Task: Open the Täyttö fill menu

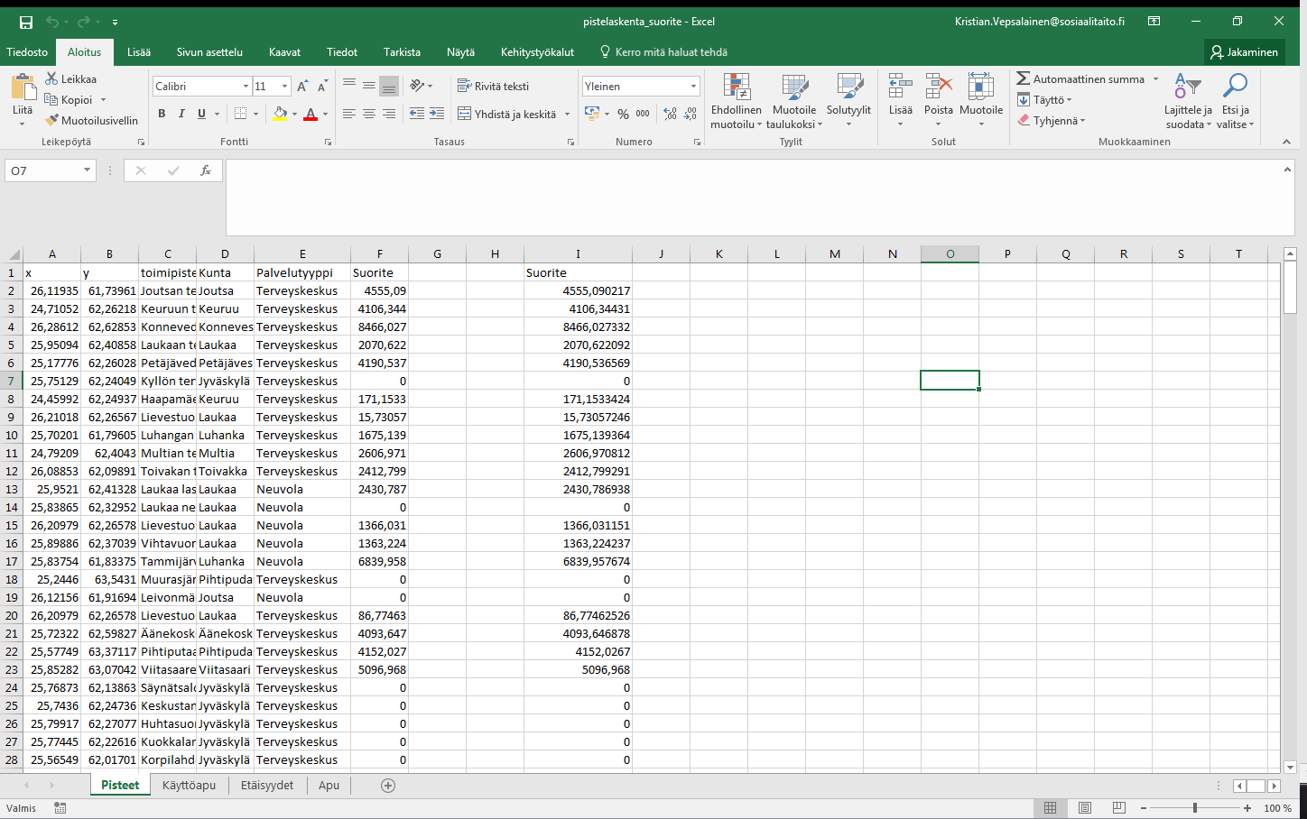Action: tap(1044, 100)
